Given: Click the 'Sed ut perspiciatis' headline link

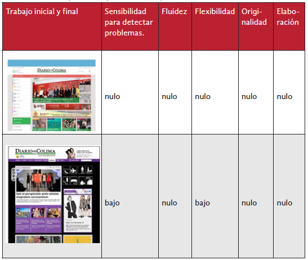Looking at the screenshot, I should 37,195.
